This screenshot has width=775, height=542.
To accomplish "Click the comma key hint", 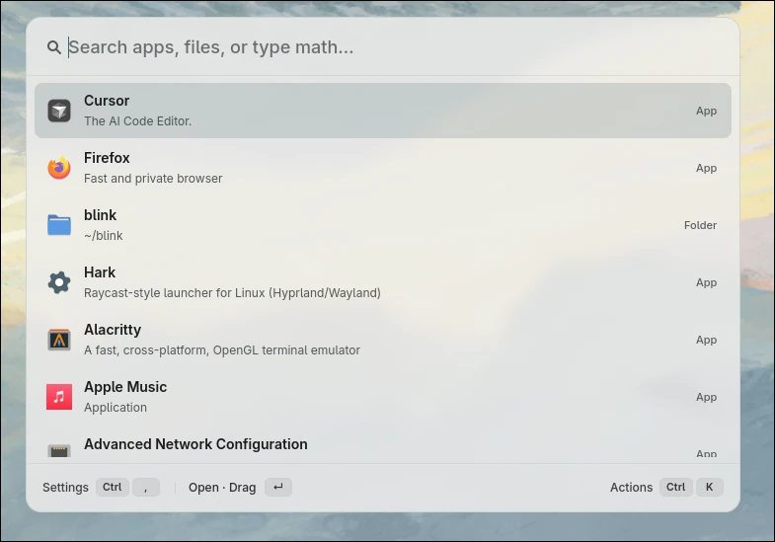I will [x=146, y=487].
